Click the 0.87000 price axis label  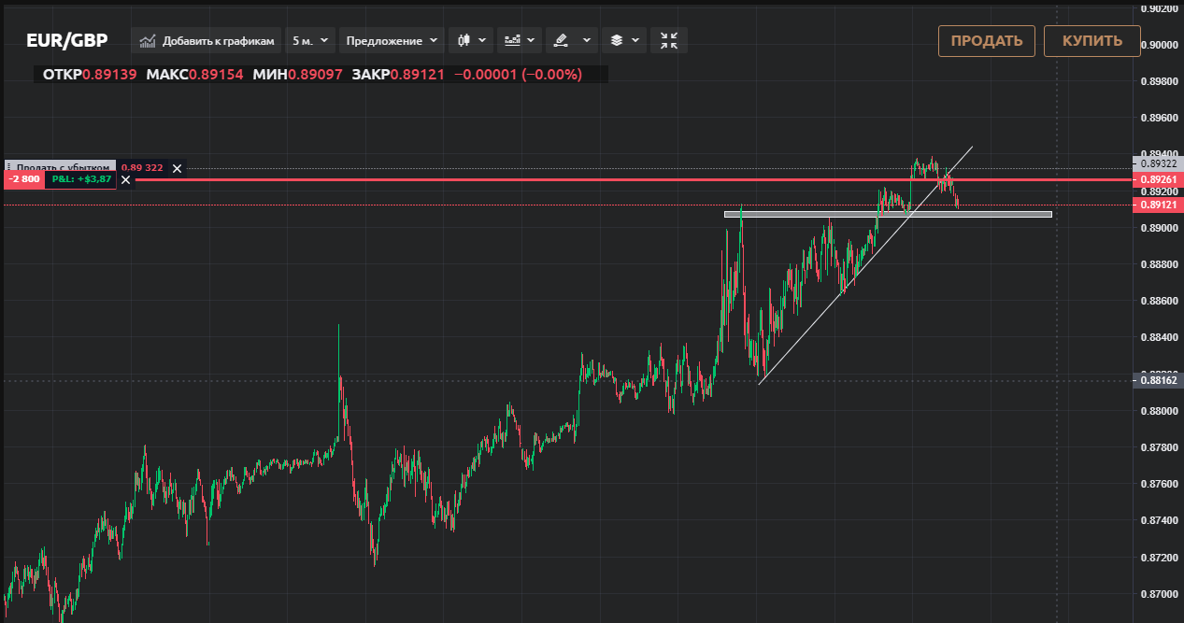coord(1161,594)
